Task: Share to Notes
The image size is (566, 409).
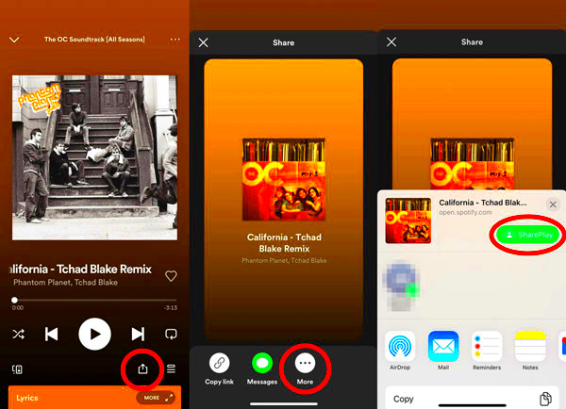Action: click(530, 351)
